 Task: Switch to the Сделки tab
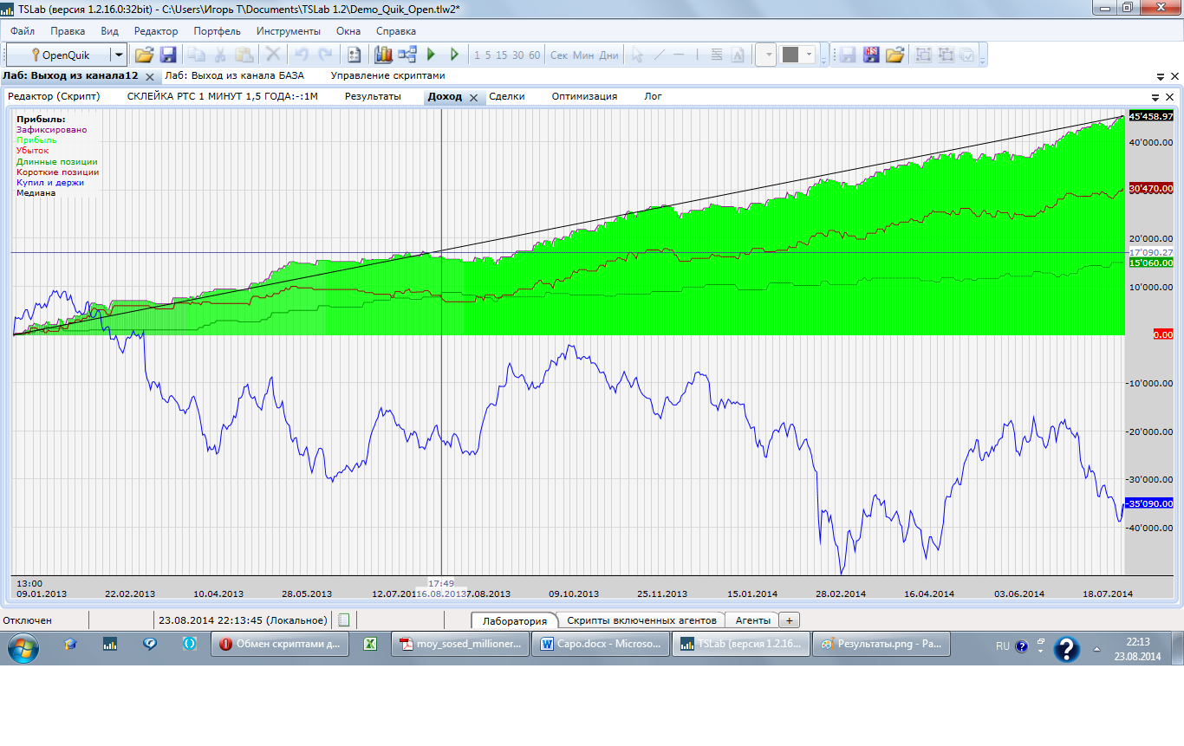pos(507,96)
